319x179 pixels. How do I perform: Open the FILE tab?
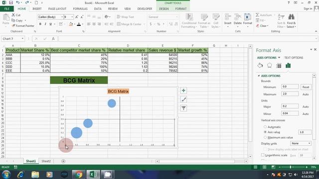coord(7,9)
